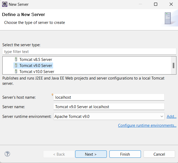Click the server wizard banner image

pyautogui.click(x=167, y=19)
